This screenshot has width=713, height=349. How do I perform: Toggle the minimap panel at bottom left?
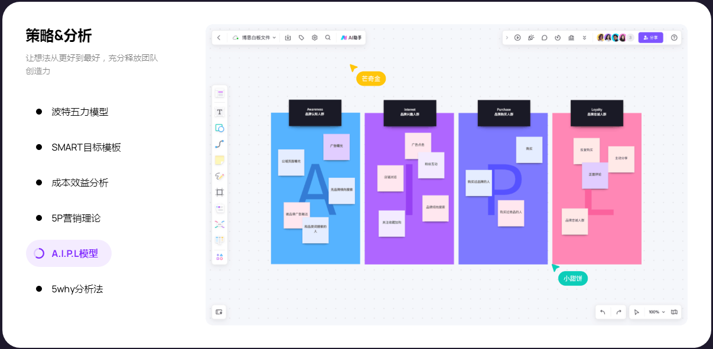[219, 312]
